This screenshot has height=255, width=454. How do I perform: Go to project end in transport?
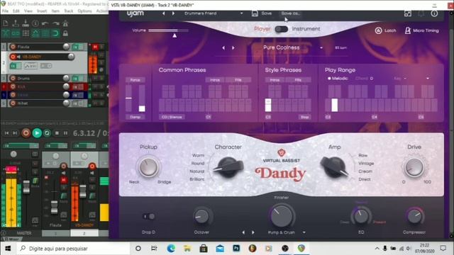click(x=15, y=133)
